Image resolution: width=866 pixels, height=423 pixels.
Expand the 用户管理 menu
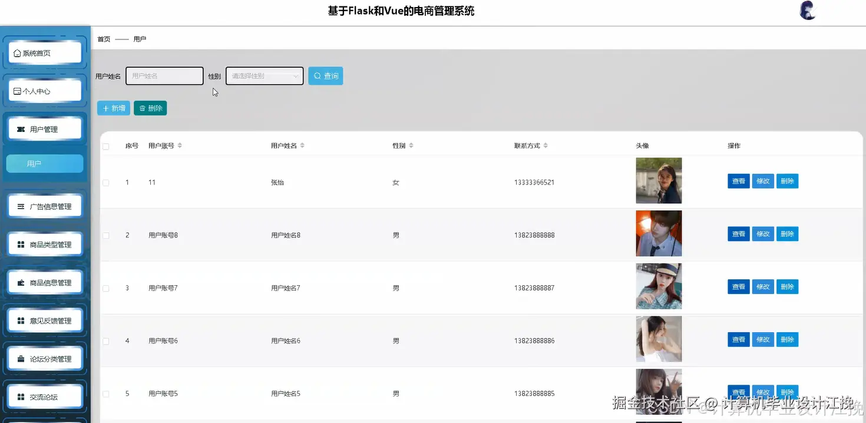coord(45,130)
